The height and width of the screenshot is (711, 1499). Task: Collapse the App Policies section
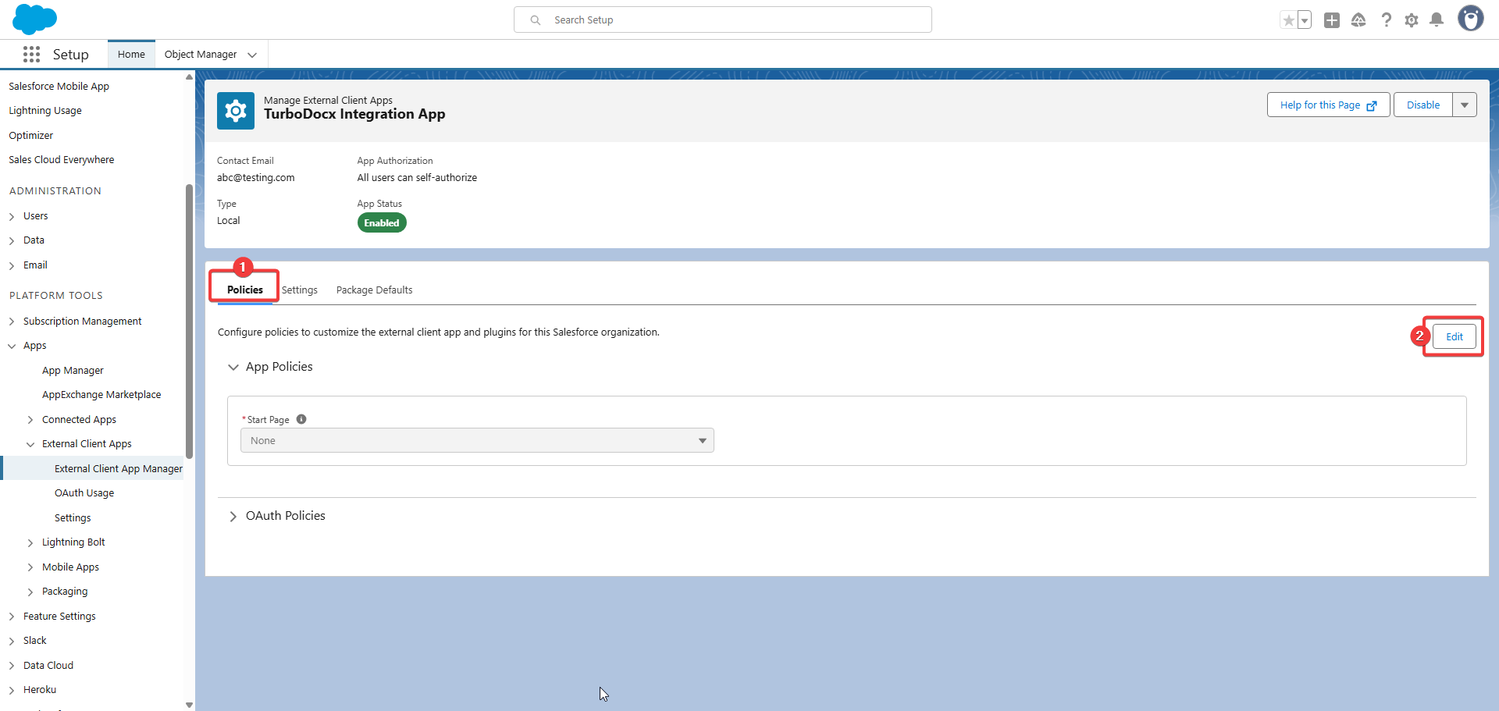(x=233, y=367)
